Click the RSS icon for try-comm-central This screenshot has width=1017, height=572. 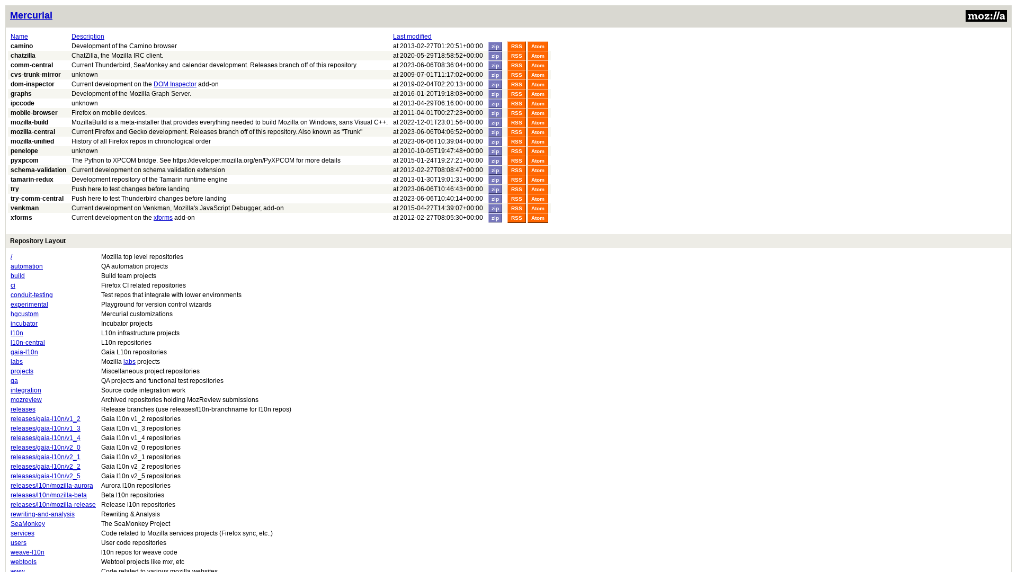point(516,199)
